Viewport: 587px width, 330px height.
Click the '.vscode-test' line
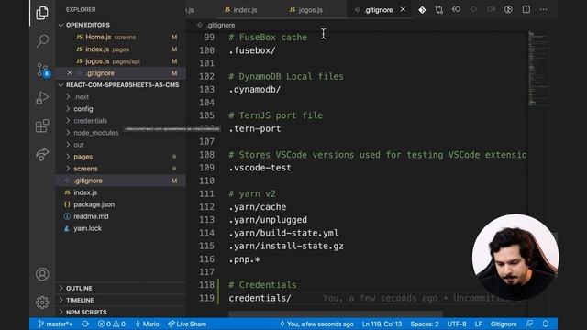[260, 168]
